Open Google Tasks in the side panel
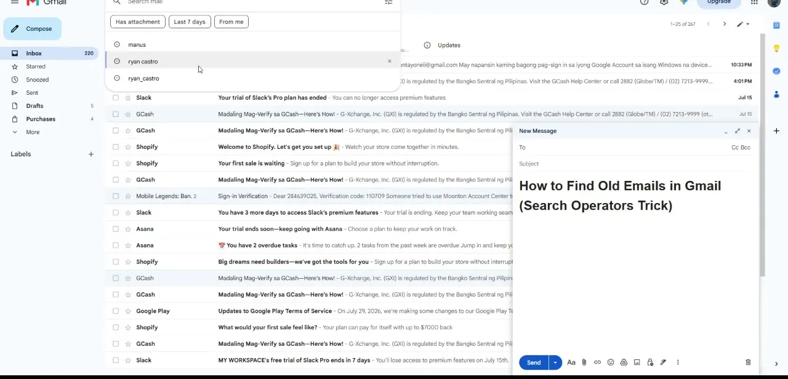 pos(776,71)
